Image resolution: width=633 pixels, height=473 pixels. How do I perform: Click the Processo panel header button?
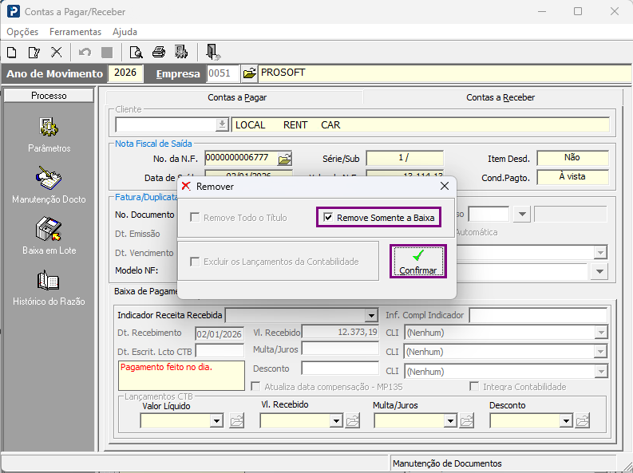click(x=49, y=96)
